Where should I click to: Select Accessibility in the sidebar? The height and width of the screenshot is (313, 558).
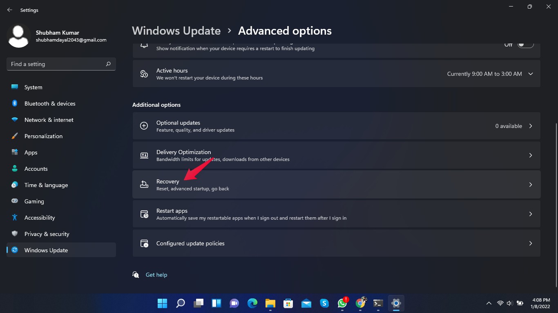61,218
